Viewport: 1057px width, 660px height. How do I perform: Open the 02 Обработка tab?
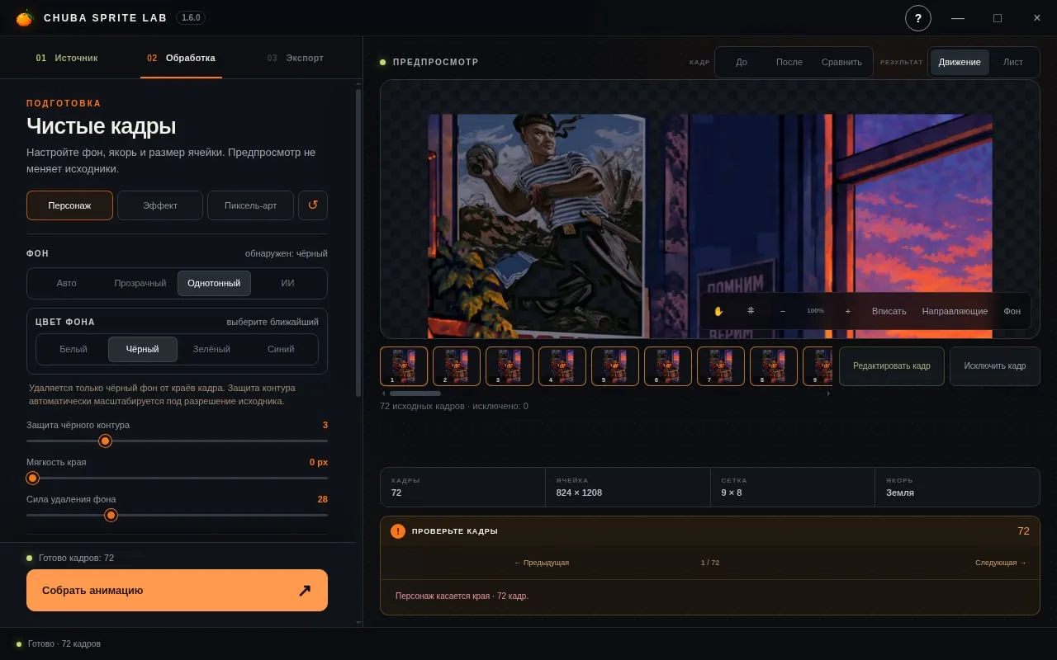pos(181,58)
